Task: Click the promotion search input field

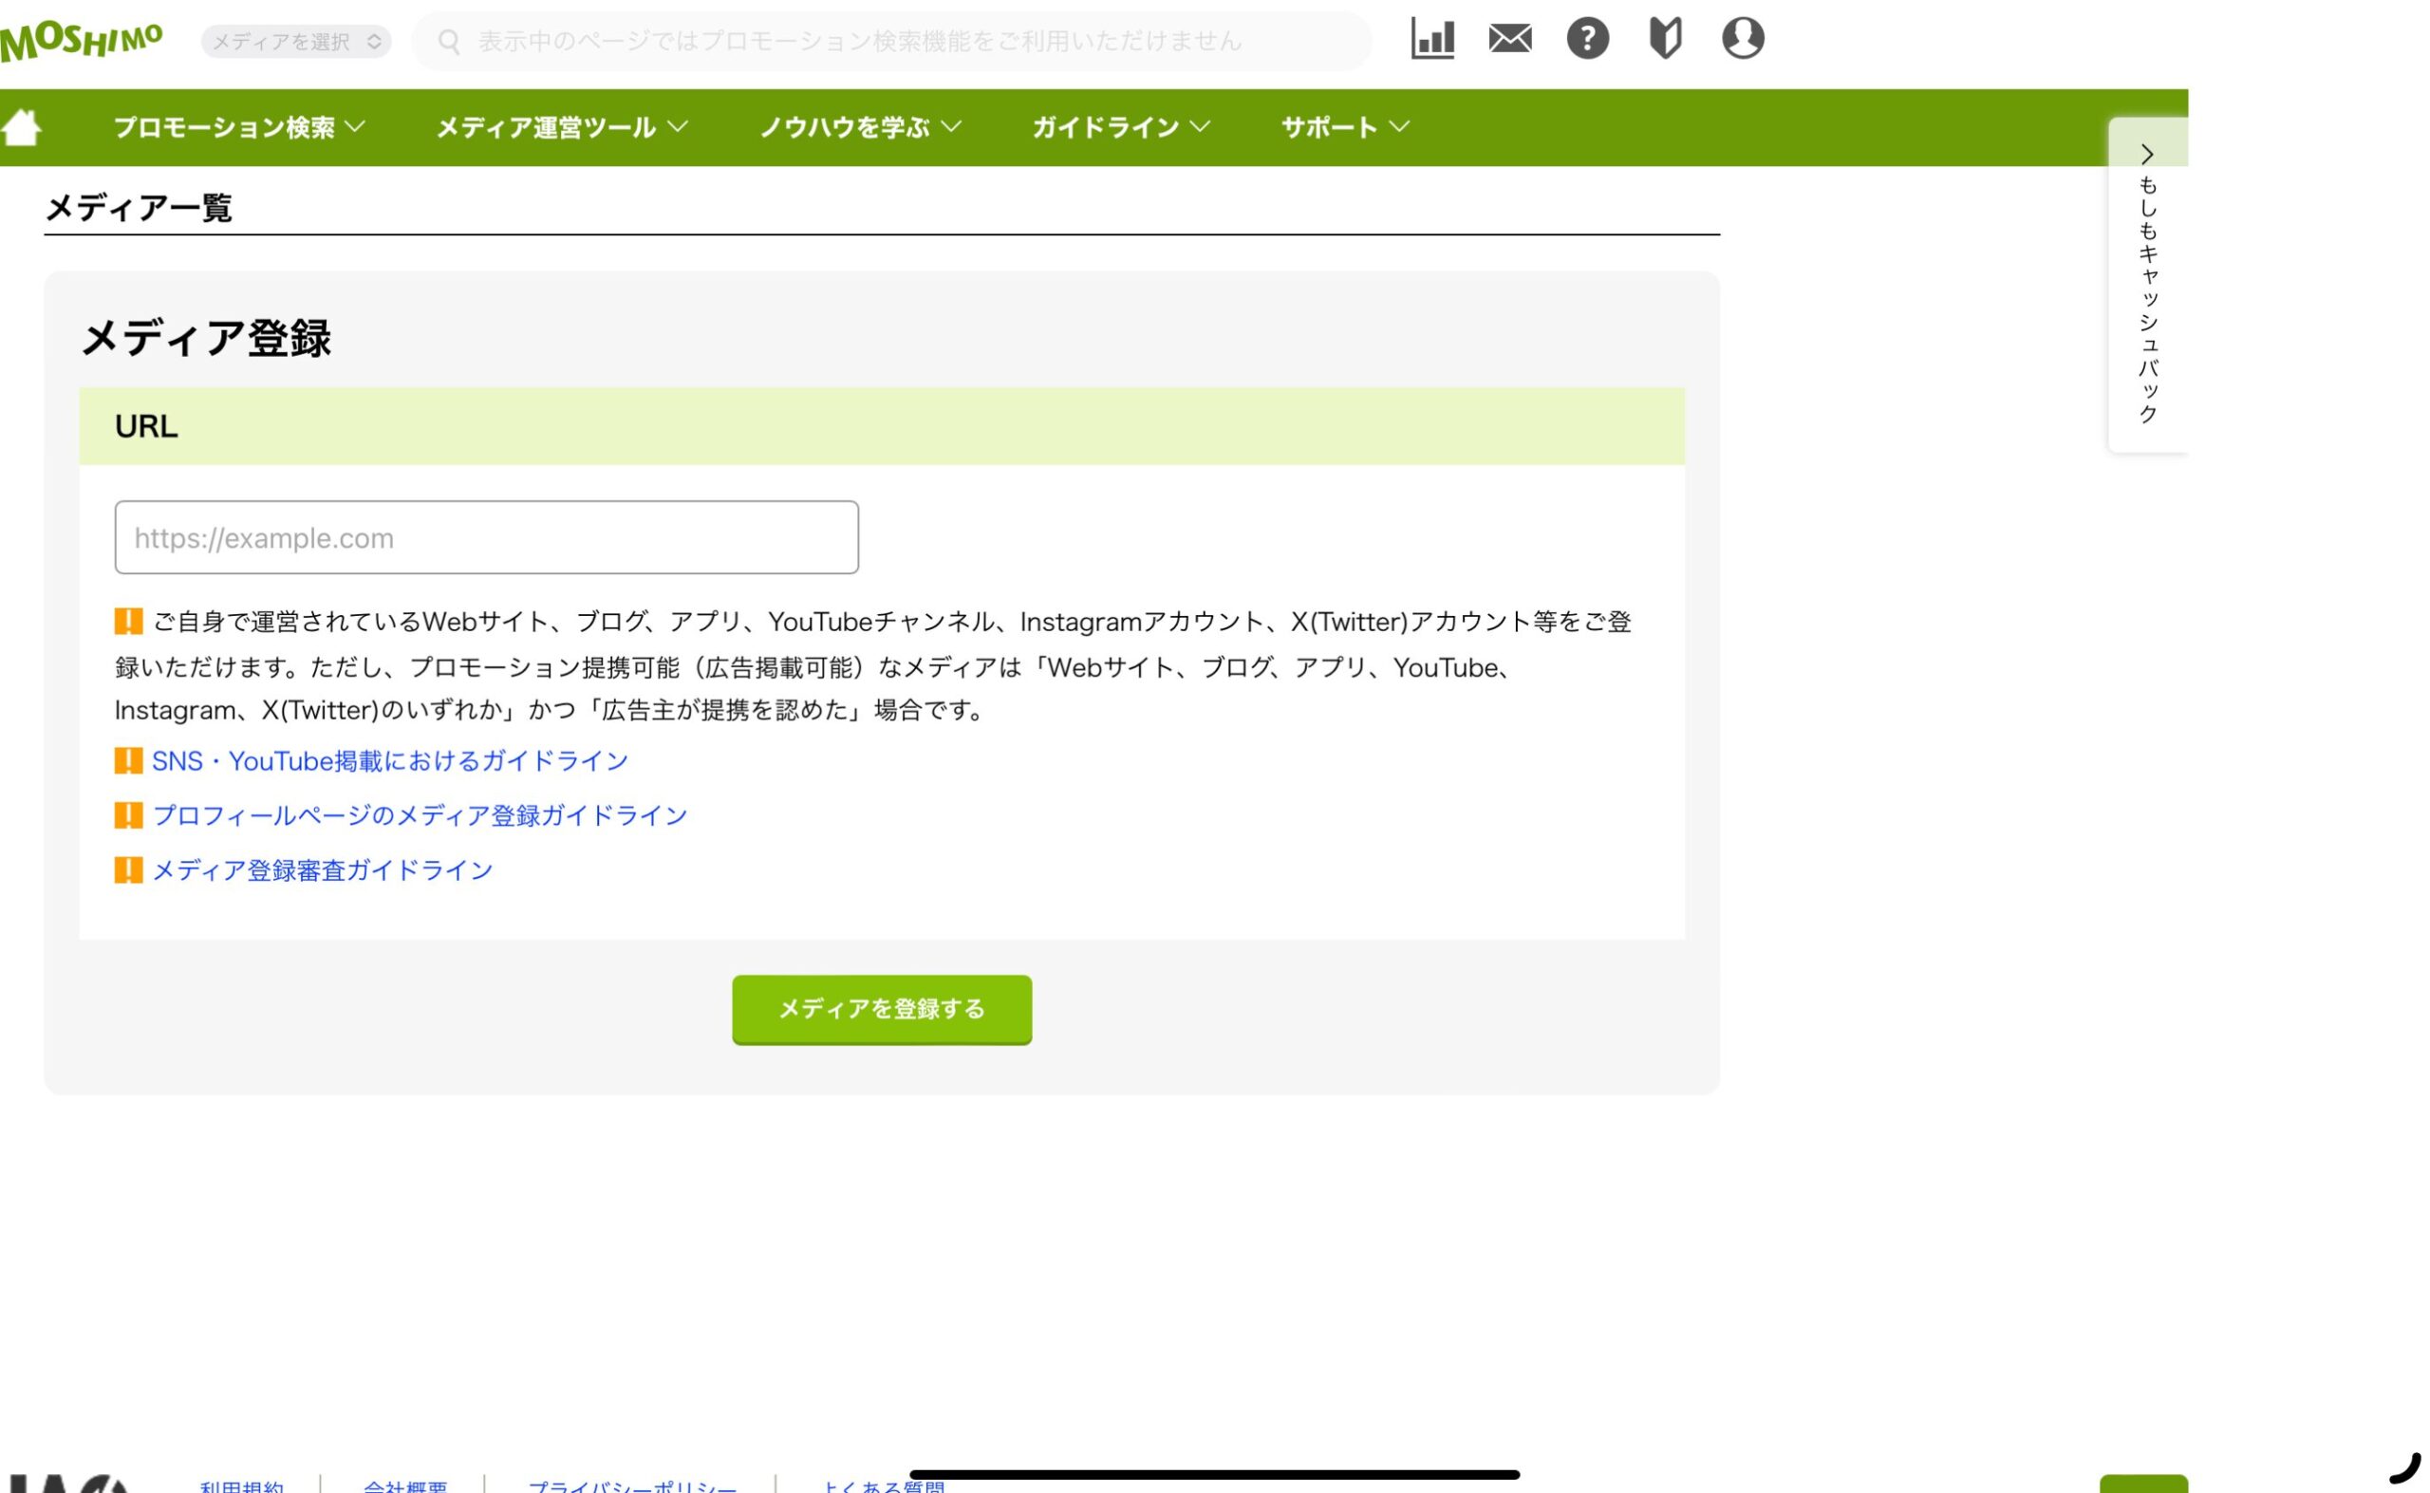Action: coord(890,42)
